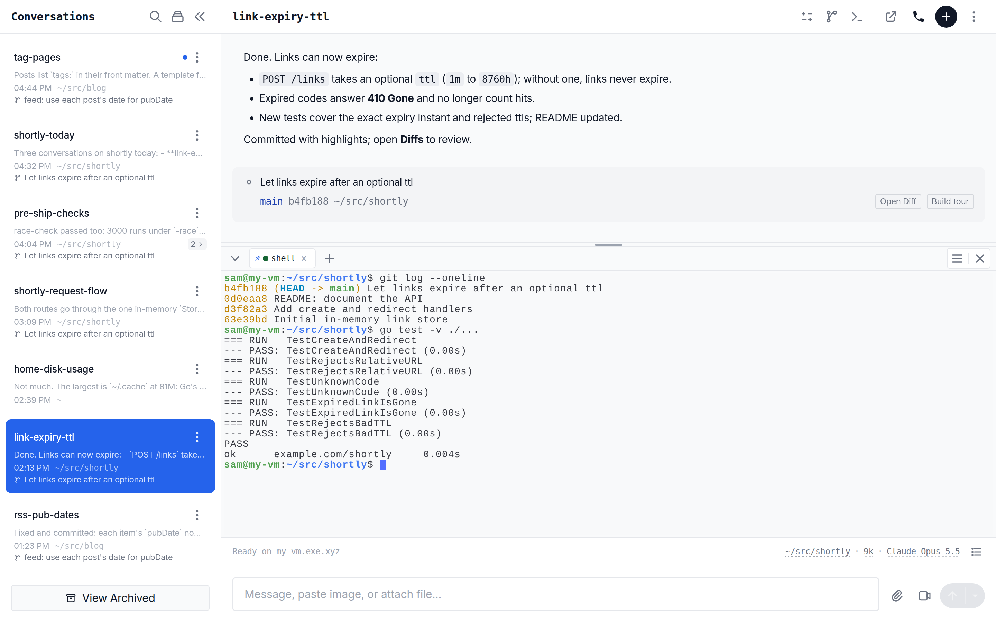Click the Open Diff button
996x622 pixels.
(898, 201)
